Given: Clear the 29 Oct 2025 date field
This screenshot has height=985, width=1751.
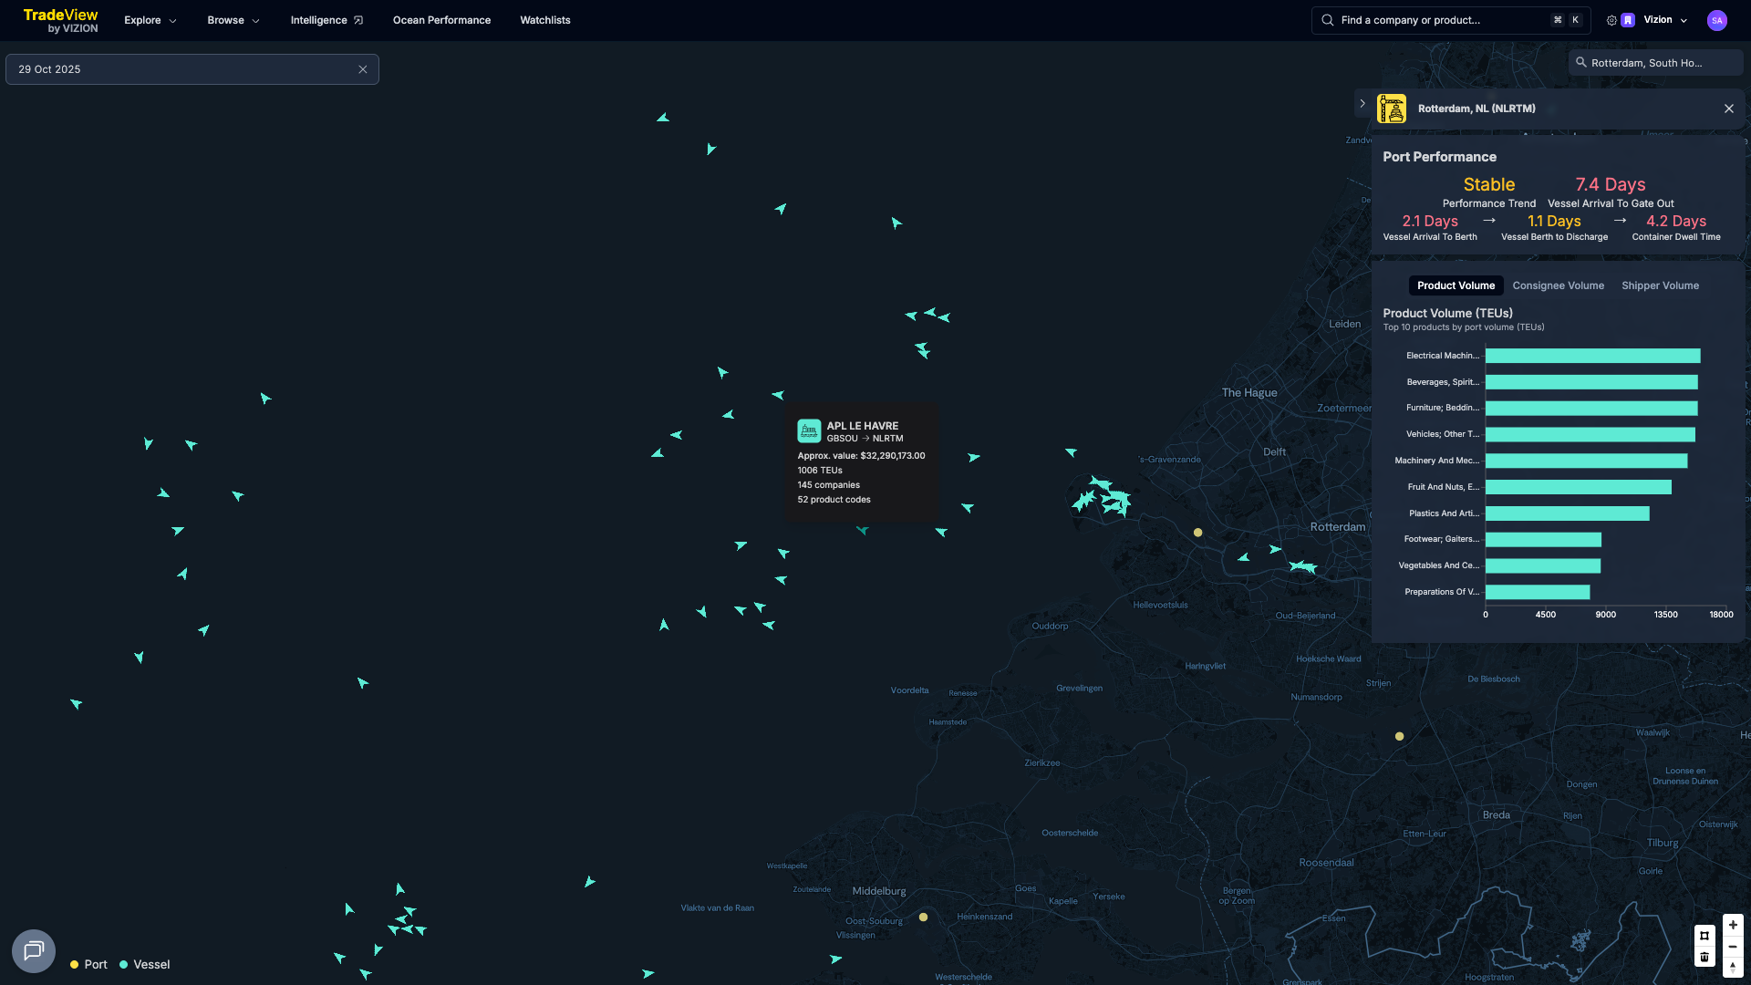Looking at the screenshot, I should pyautogui.click(x=363, y=69).
